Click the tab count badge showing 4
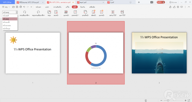Image resolution: width=192 pixels, height=102 pixels. [x=152, y=2]
